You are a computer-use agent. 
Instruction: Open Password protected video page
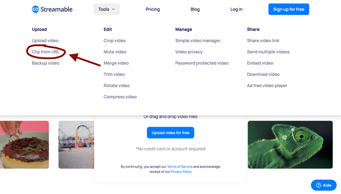coord(202,63)
